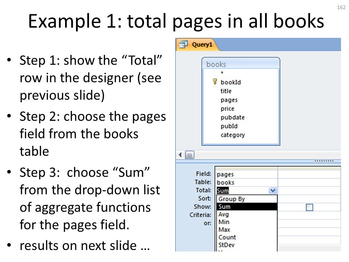Click the horizontal scrollbar thumb
This screenshot has width=349, height=262.
coord(190,155)
